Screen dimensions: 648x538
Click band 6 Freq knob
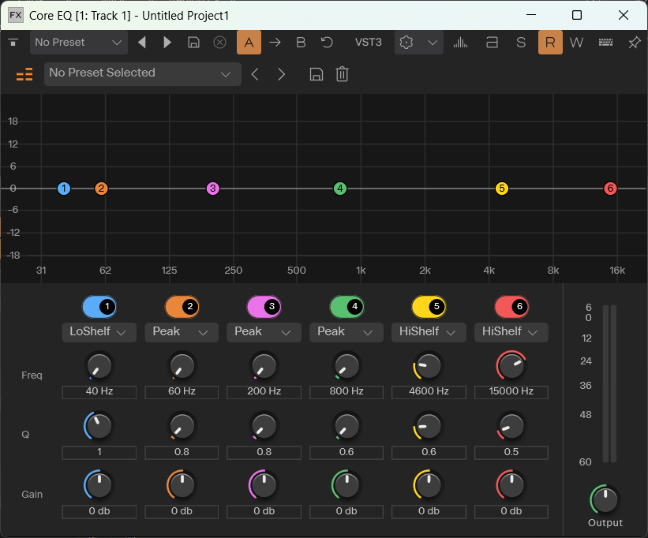point(511,366)
